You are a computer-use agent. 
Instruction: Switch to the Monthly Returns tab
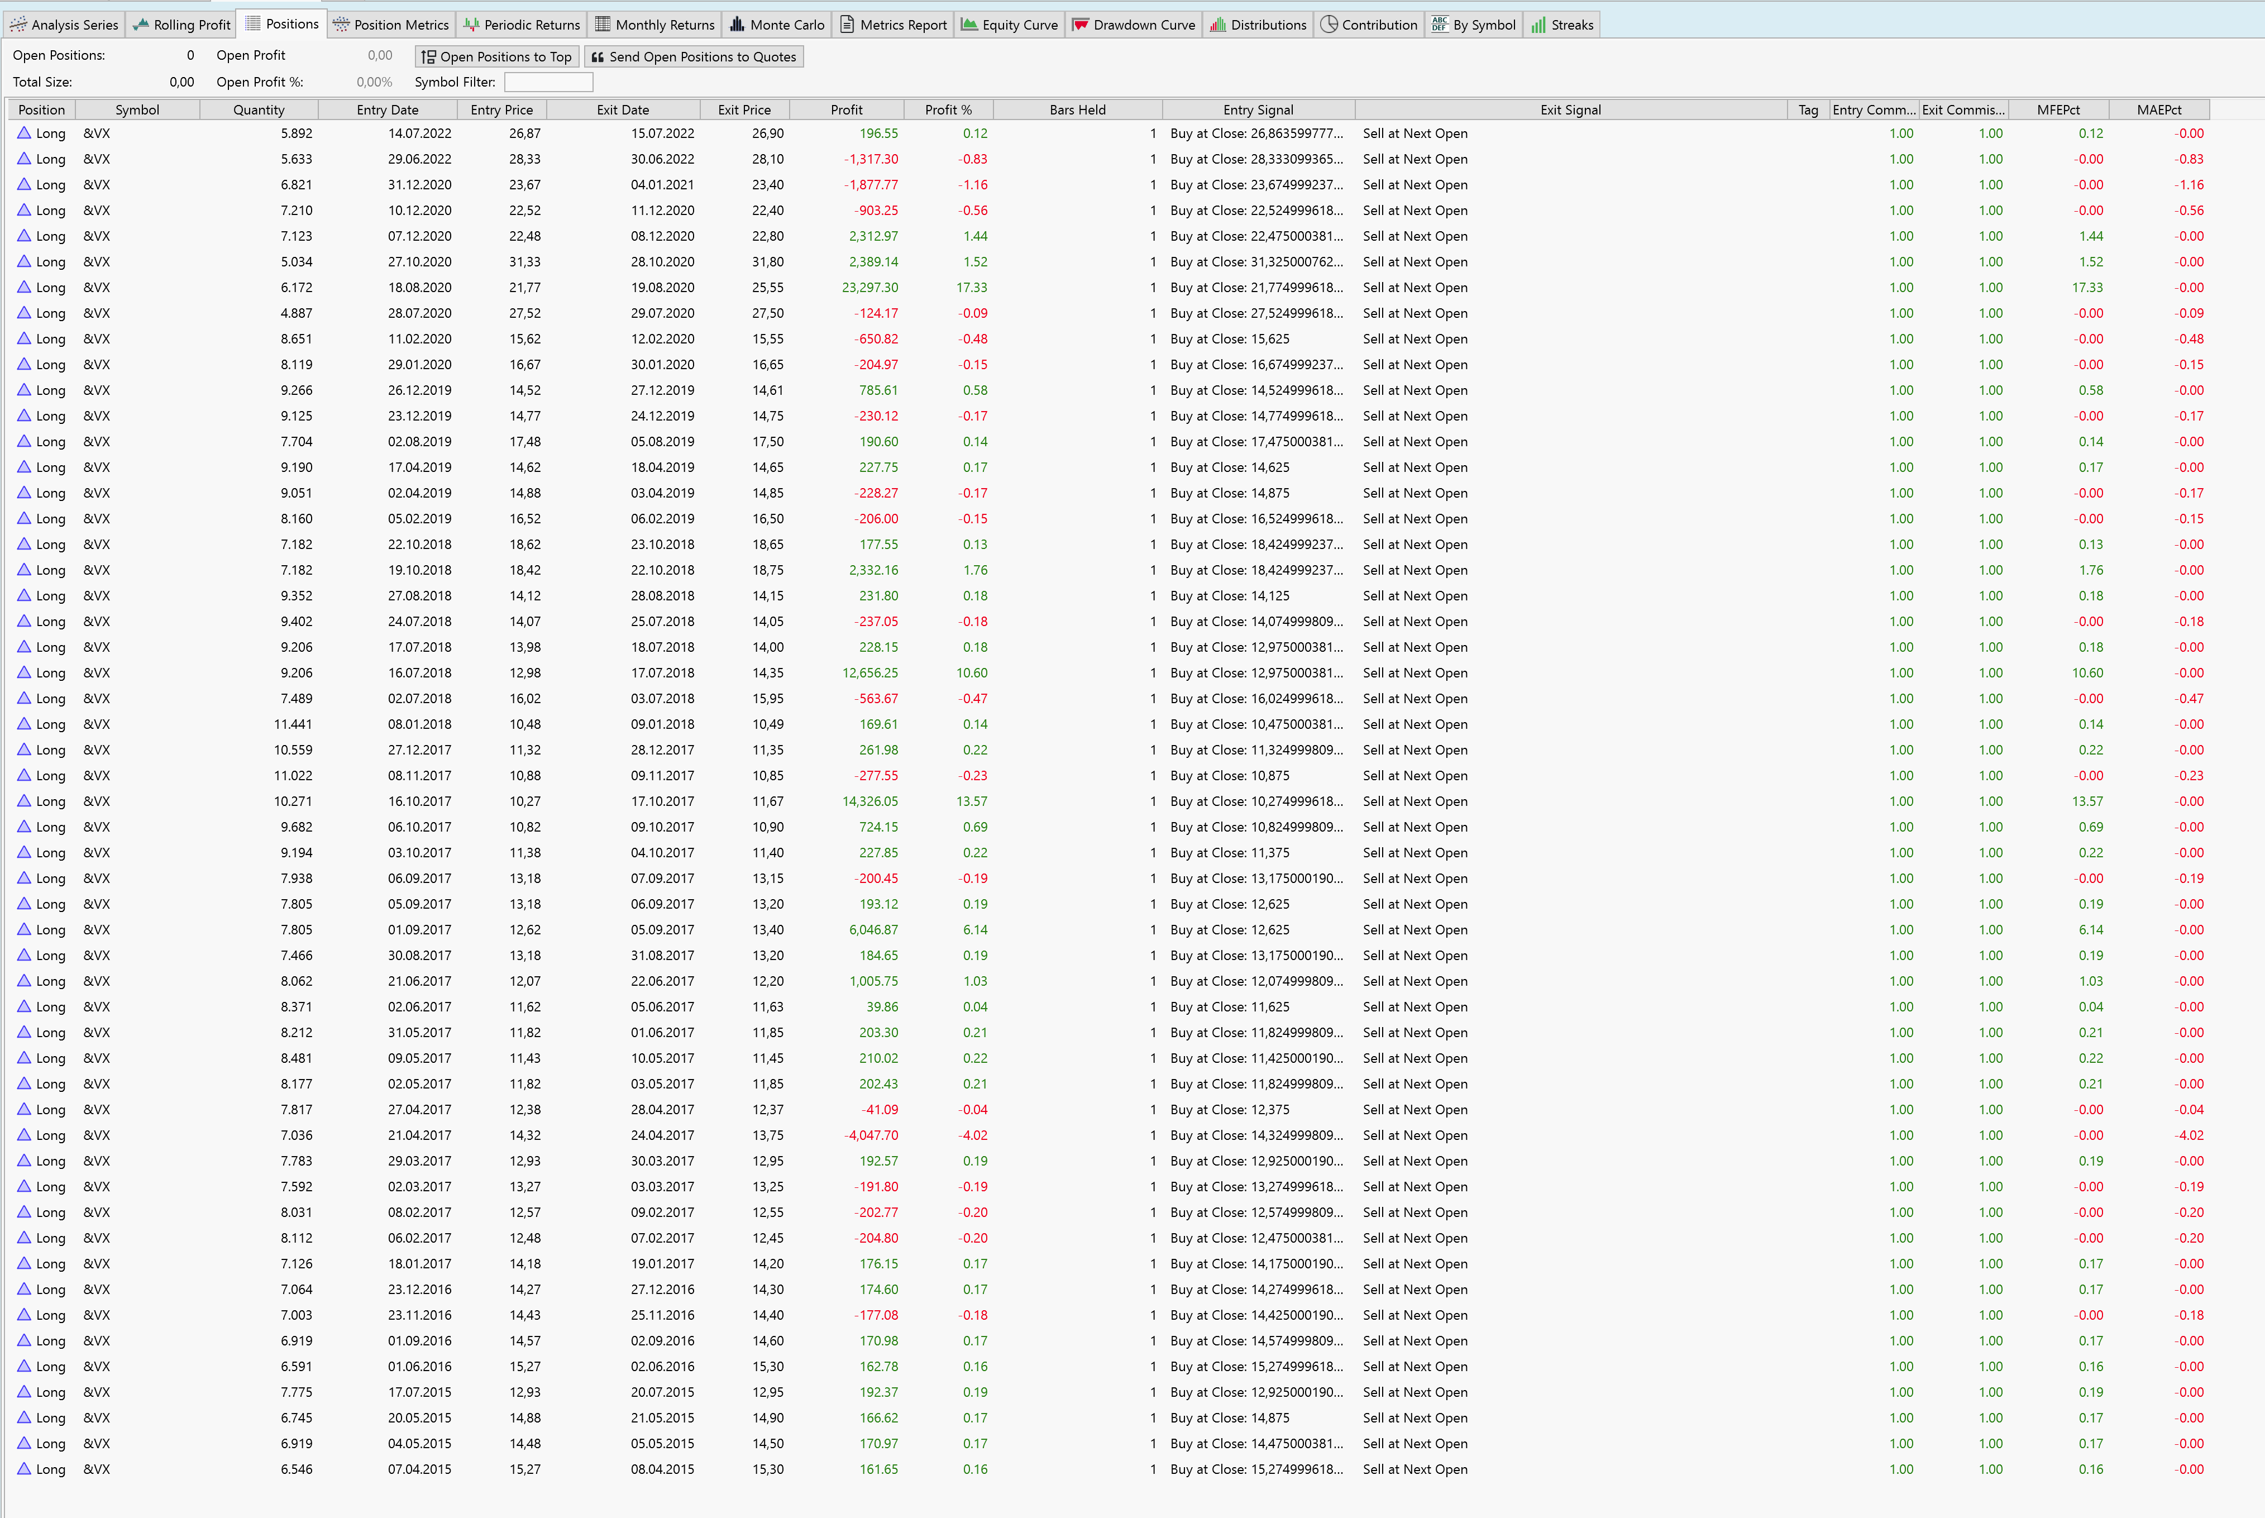coord(654,24)
